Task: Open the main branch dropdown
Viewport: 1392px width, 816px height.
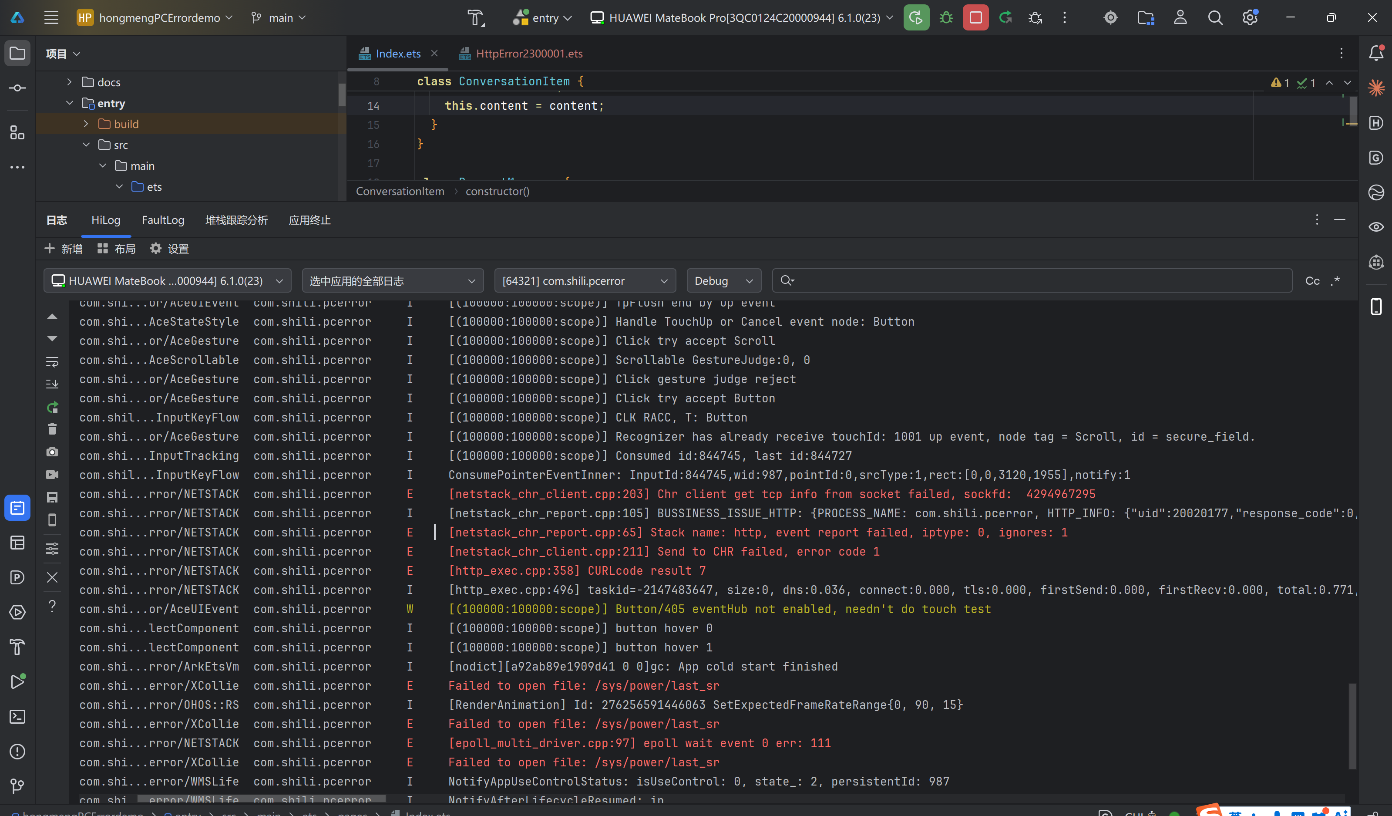Action: click(279, 18)
